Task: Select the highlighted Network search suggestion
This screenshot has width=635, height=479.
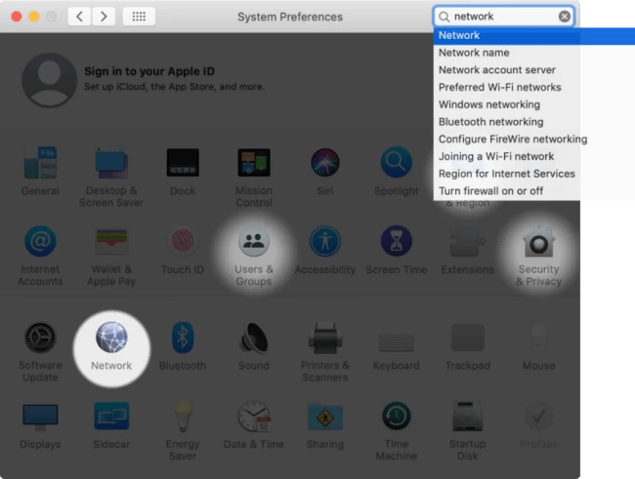Action: pos(534,35)
